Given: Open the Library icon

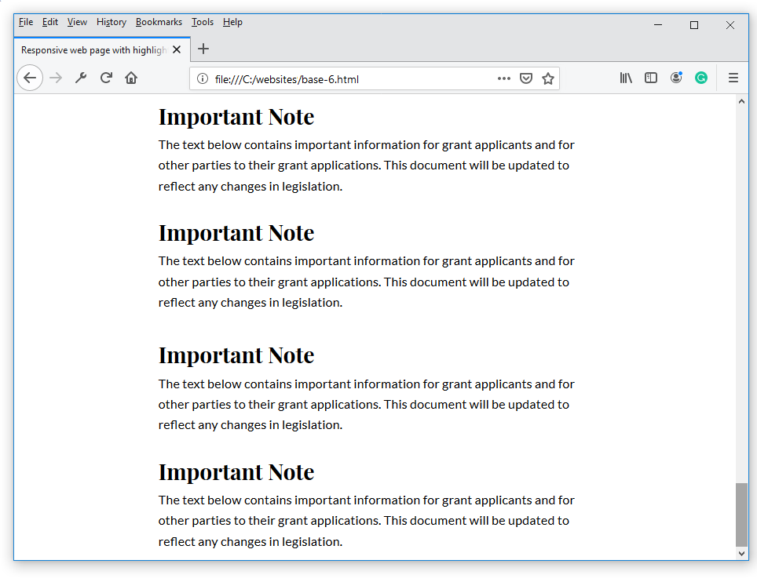Looking at the screenshot, I should (626, 78).
